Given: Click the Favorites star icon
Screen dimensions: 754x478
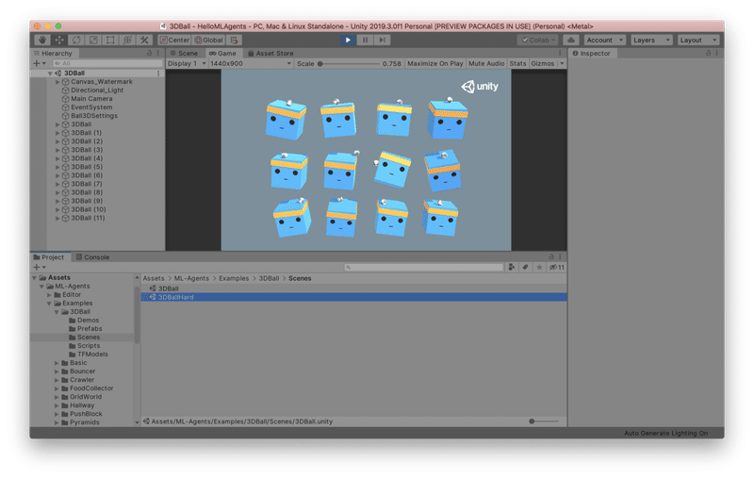Looking at the screenshot, I should pyautogui.click(x=539, y=268).
